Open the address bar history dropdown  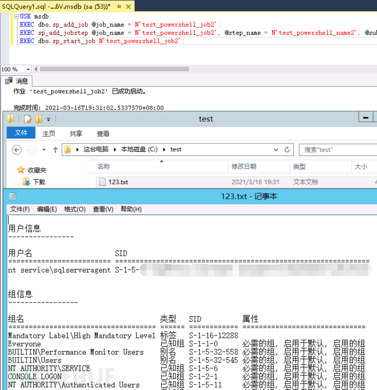pos(276,150)
